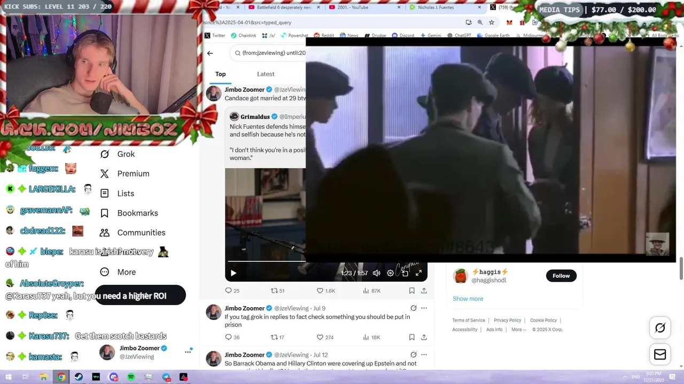Open Communities in the X sidebar
This screenshot has height=384, width=684.
133,233
